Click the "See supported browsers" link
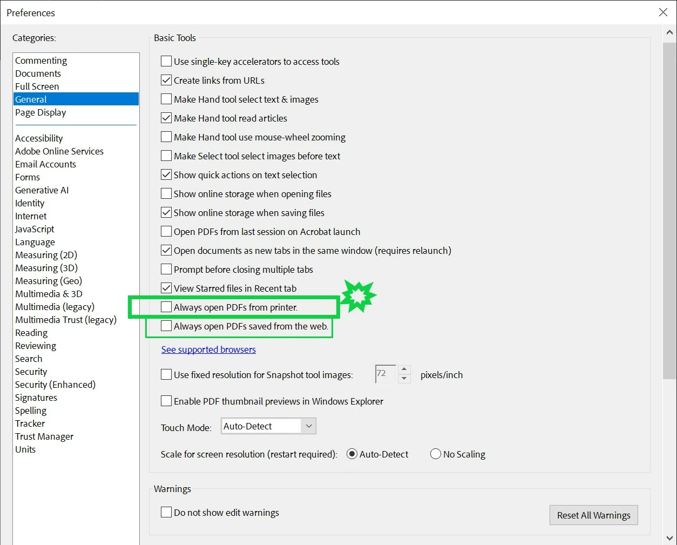 pos(208,349)
